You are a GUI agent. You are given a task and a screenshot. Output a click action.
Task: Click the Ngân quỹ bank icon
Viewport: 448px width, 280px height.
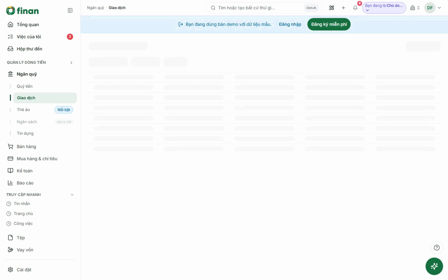coord(10,74)
